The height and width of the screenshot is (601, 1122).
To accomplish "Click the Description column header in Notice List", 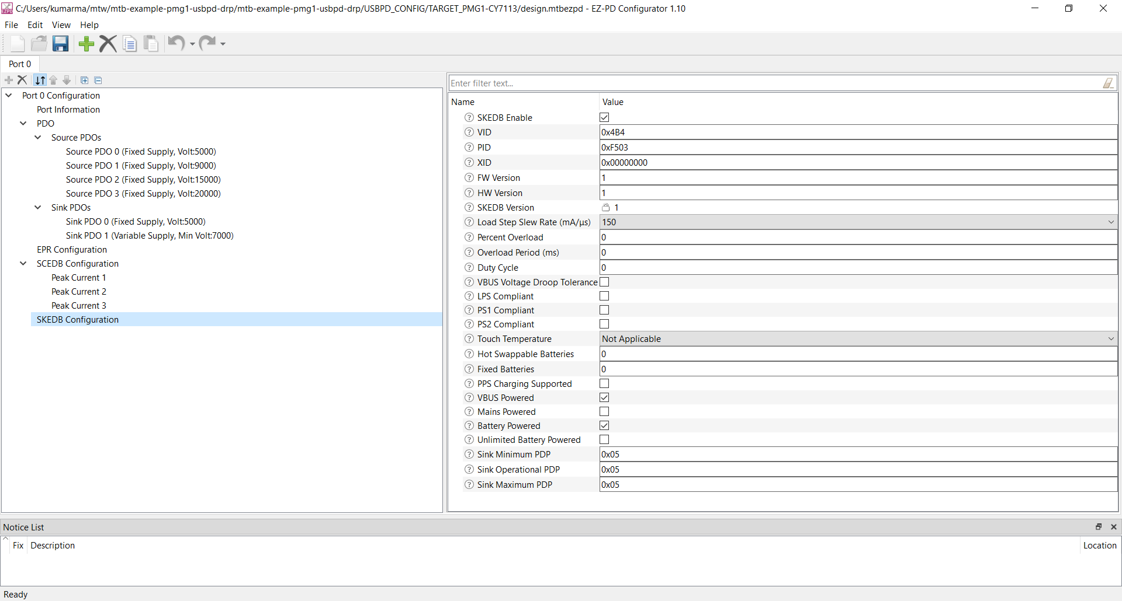I will pyautogui.click(x=53, y=546).
